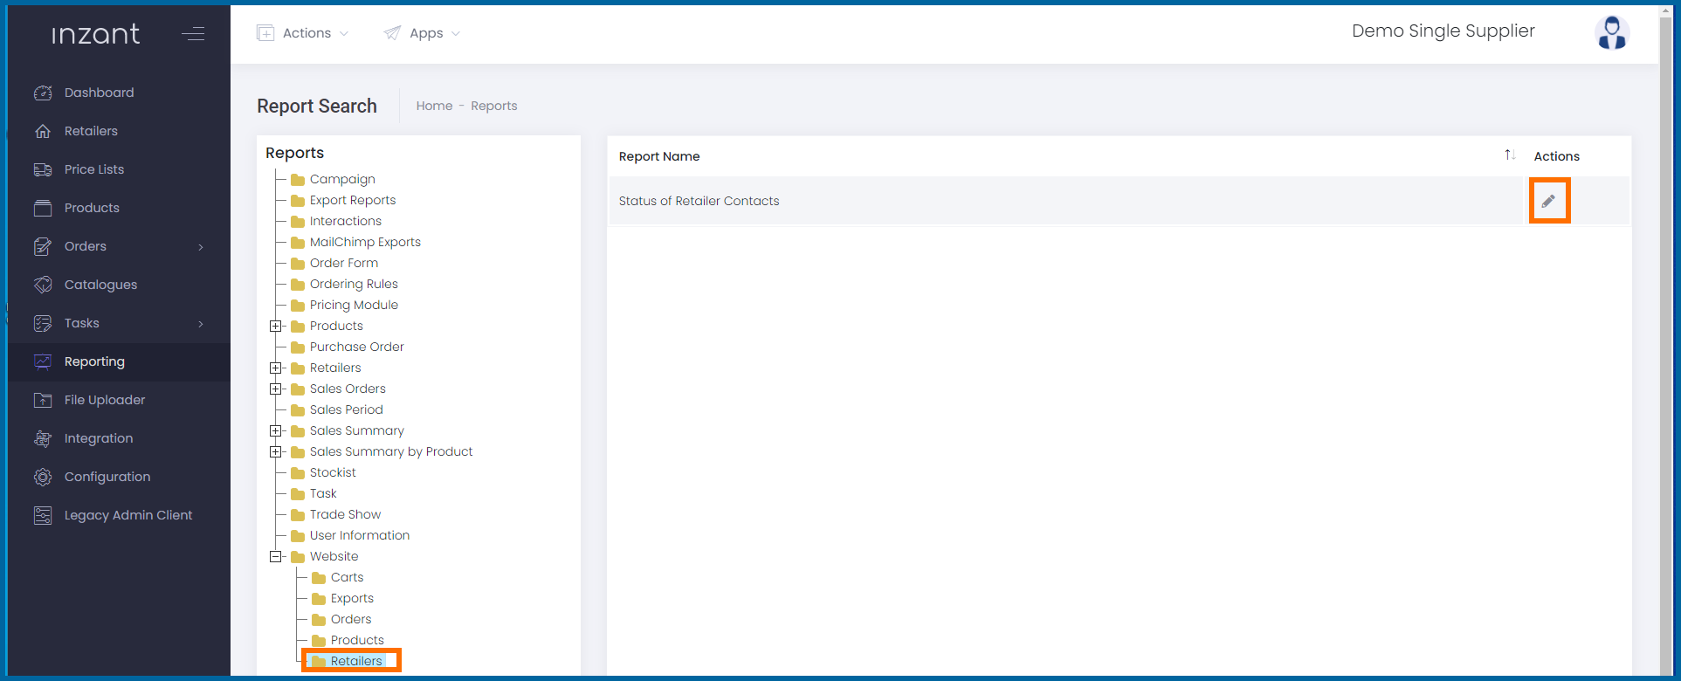
Task: Expand the Orders submenu chevron in sidebar
Action: tap(201, 247)
